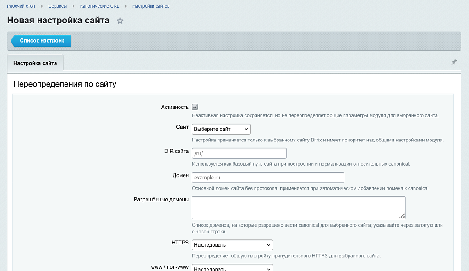This screenshot has height=271, width=469.
Task: Click the Список настроек button
Action: pos(41,41)
